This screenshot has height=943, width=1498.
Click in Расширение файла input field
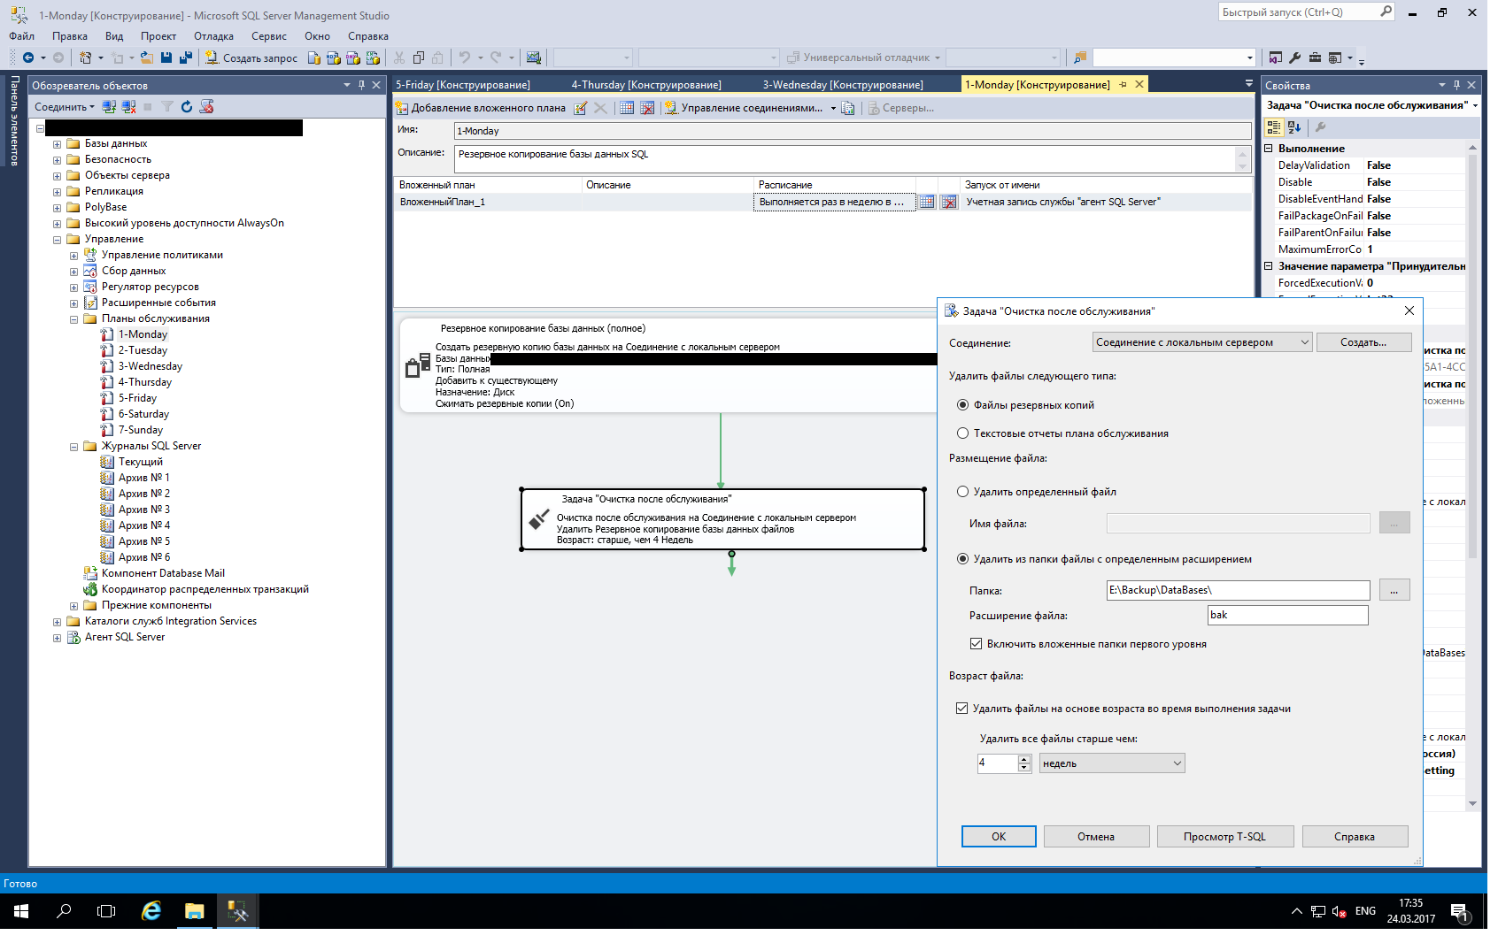(x=1288, y=615)
